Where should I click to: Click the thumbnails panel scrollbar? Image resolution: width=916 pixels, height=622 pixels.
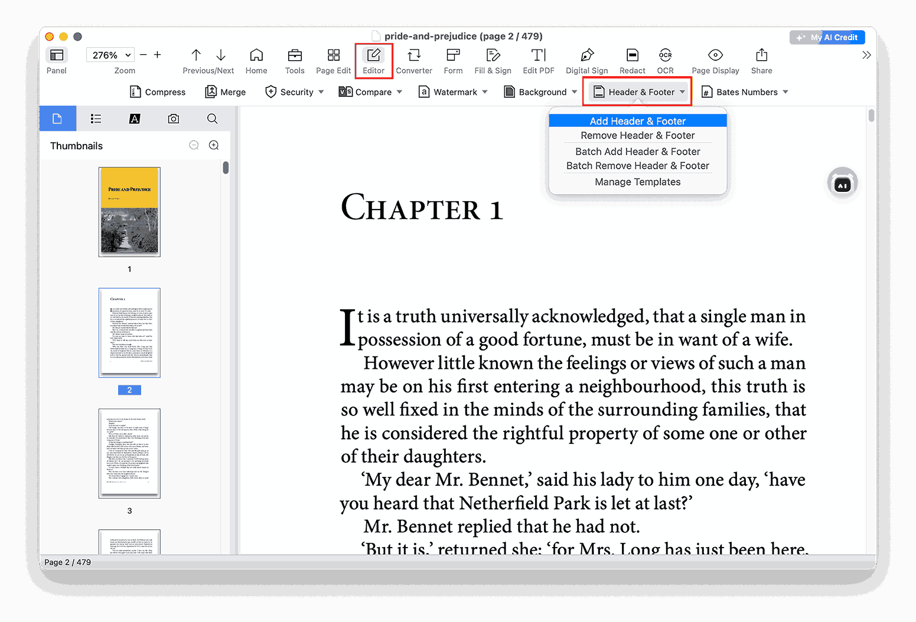pyautogui.click(x=226, y=168)
